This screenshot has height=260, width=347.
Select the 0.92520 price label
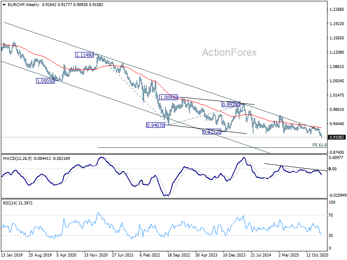coord(212,132)
